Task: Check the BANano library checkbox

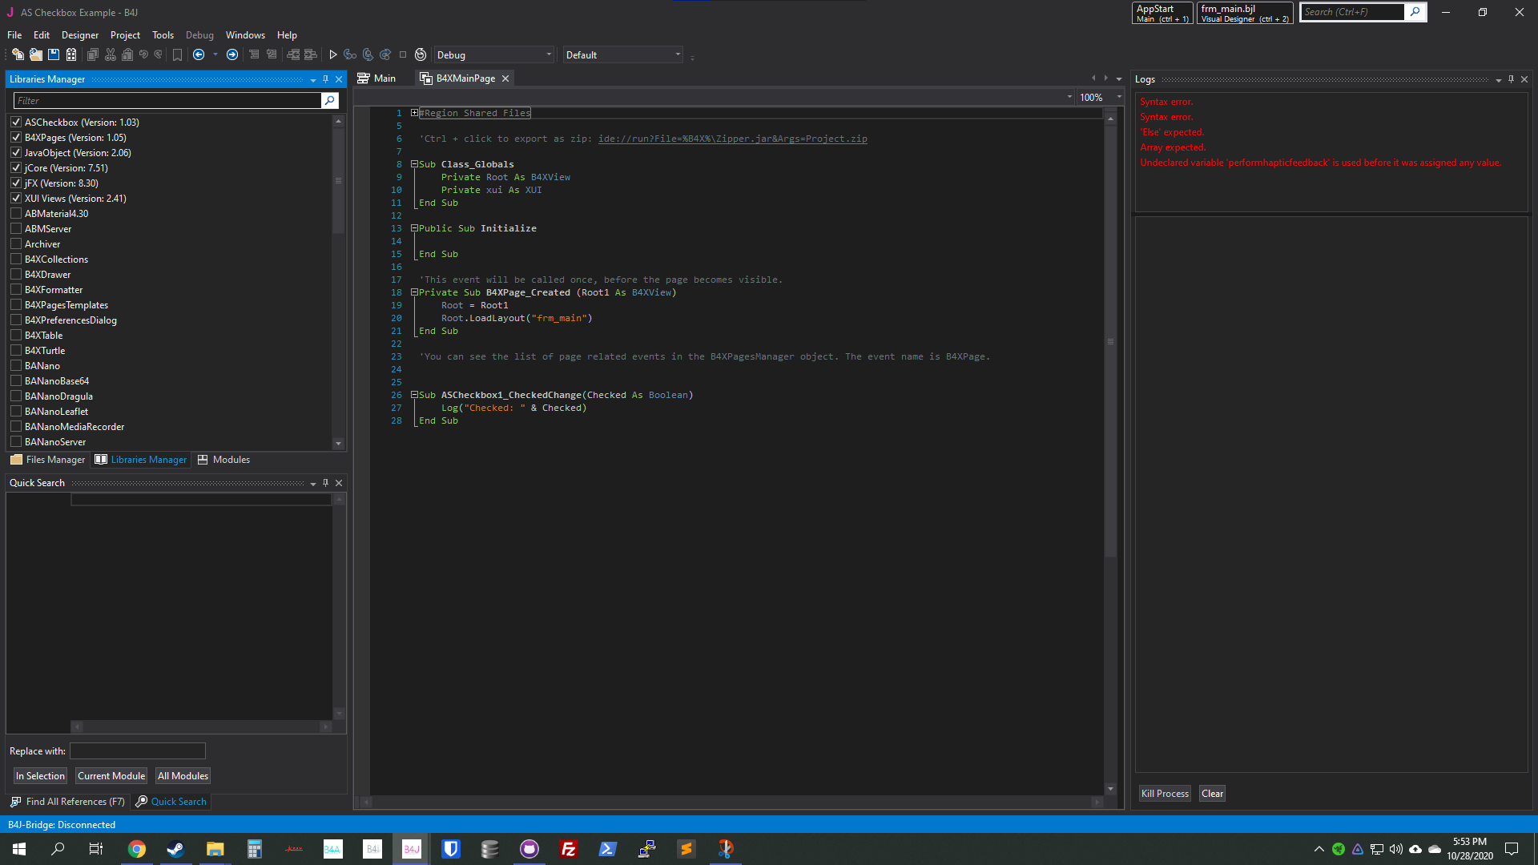Action: coord(16,365)
